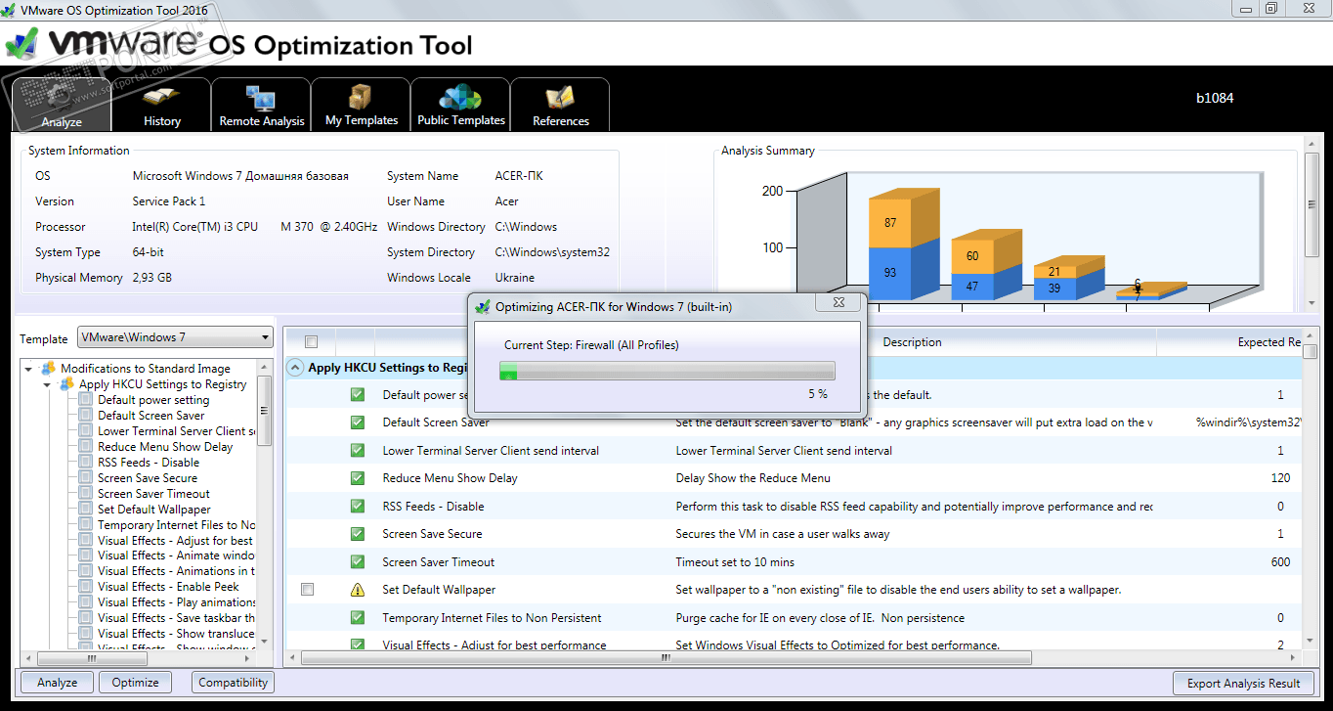Click the orange bar segment labeled 87
The height and width of the screenshot is (711, 1333).
point(890,223)
